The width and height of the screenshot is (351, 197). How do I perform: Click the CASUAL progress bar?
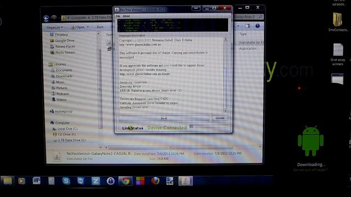tap(208, 126)
